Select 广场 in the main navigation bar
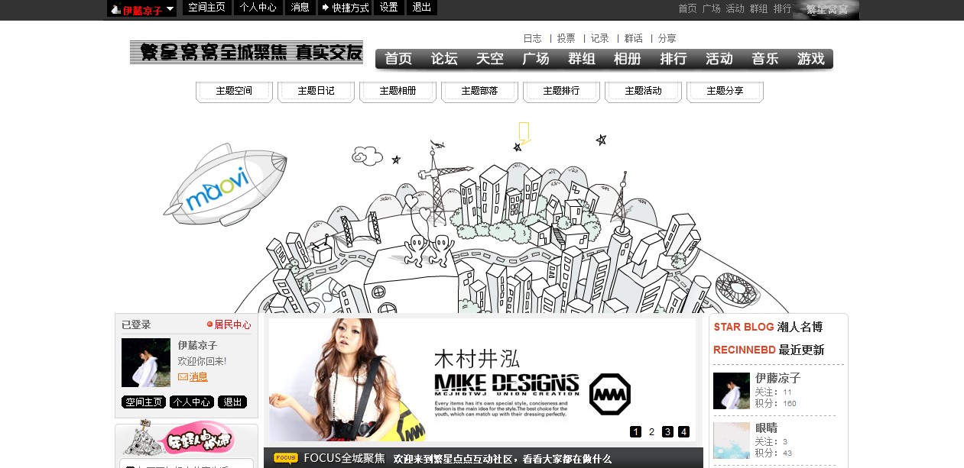 536,59
